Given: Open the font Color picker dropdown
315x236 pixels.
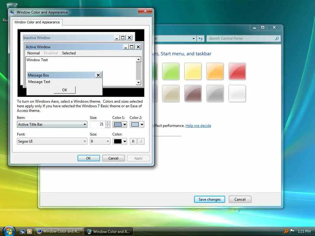Looking at the screenshot, I should [x=120, y=141].
